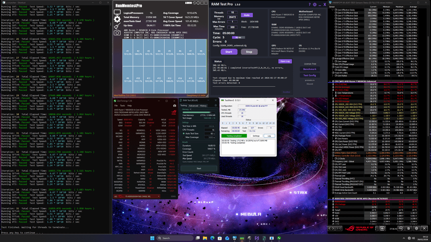This screenshot has height=242, width=431.
Task: Select Auto Test Size radio option
Action: [x=183, y=133]
